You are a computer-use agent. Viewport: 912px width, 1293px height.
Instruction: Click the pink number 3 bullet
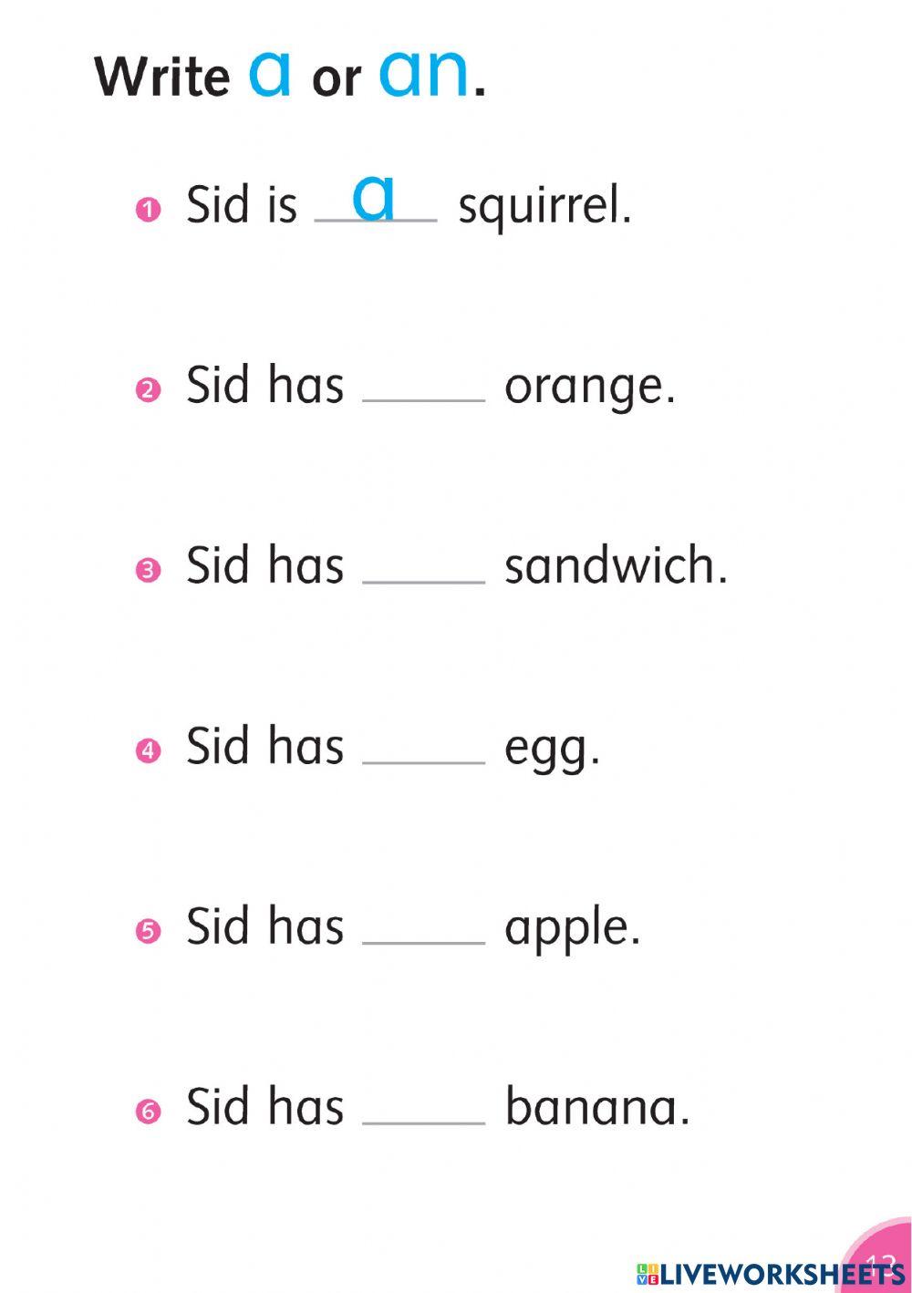tap(148, 571)
